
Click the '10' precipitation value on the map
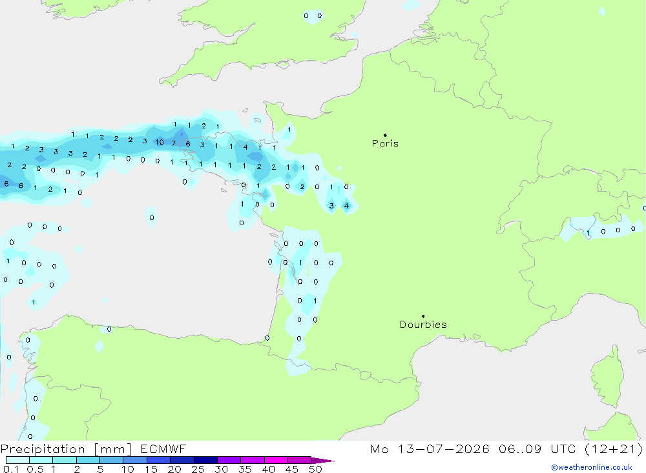(160, 142)
